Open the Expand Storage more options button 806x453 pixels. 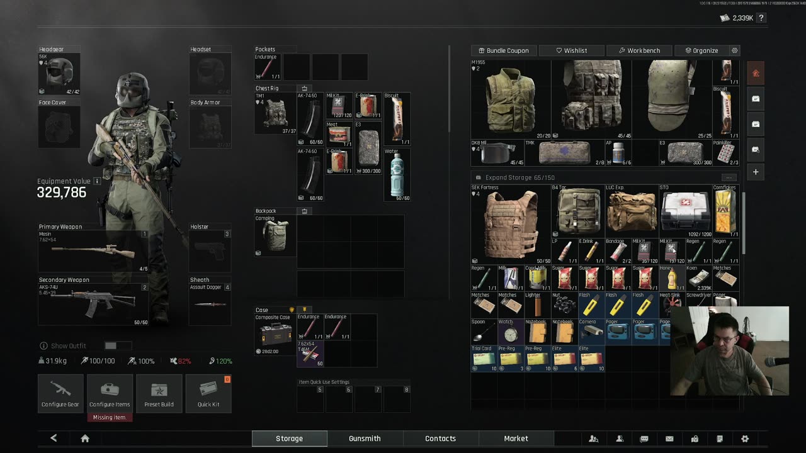pyautogui.click(x=729, y=177)
